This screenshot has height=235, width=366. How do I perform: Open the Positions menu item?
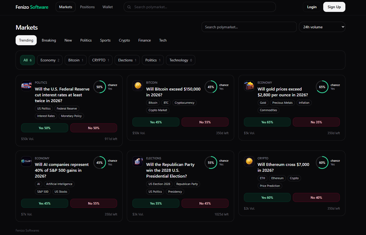coord(87,7)
